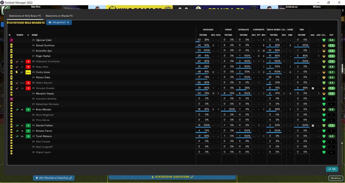
Task: Open Álex Collado's player name
Action: click(x=43, y=142)
